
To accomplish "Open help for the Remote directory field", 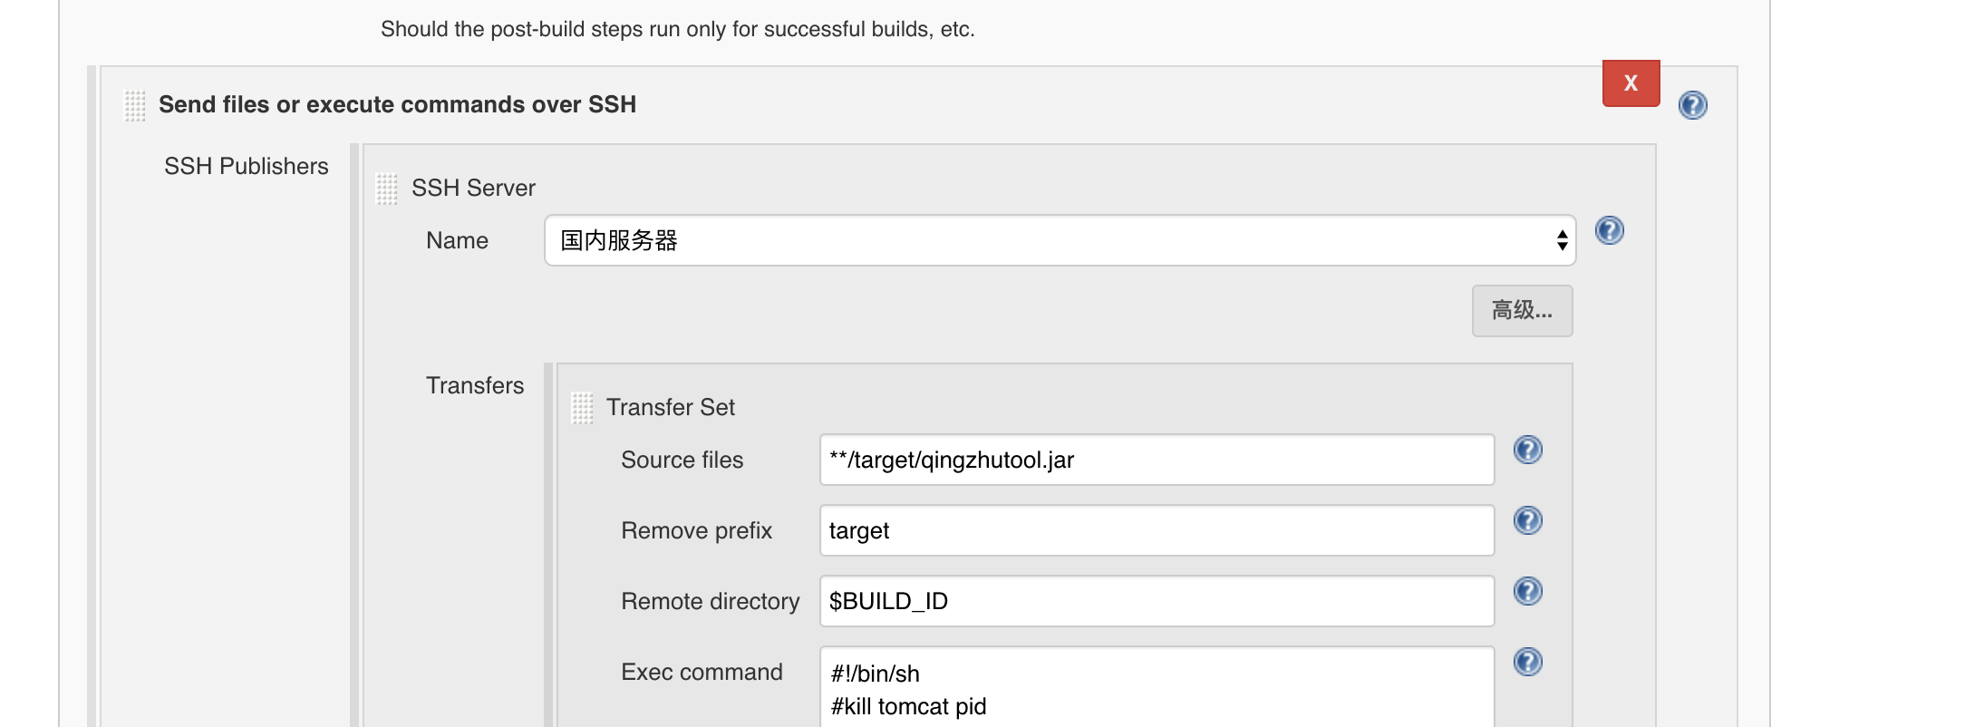I will pyautogui.click(x=1528, y=591).
